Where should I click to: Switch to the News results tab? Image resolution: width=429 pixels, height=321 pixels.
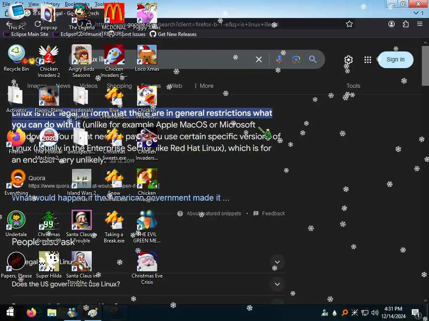pyautogui.click(x=63, y=86)
